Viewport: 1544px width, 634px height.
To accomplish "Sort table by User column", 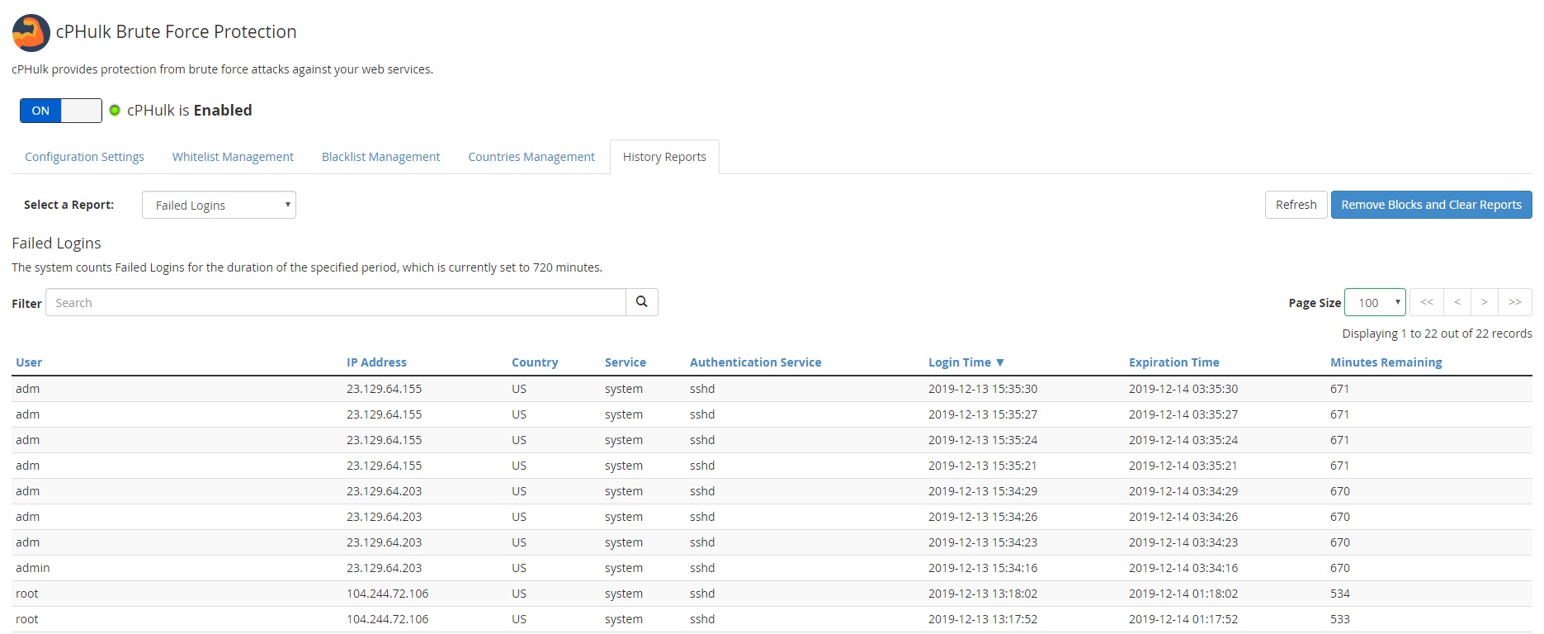I will point(29,362).
